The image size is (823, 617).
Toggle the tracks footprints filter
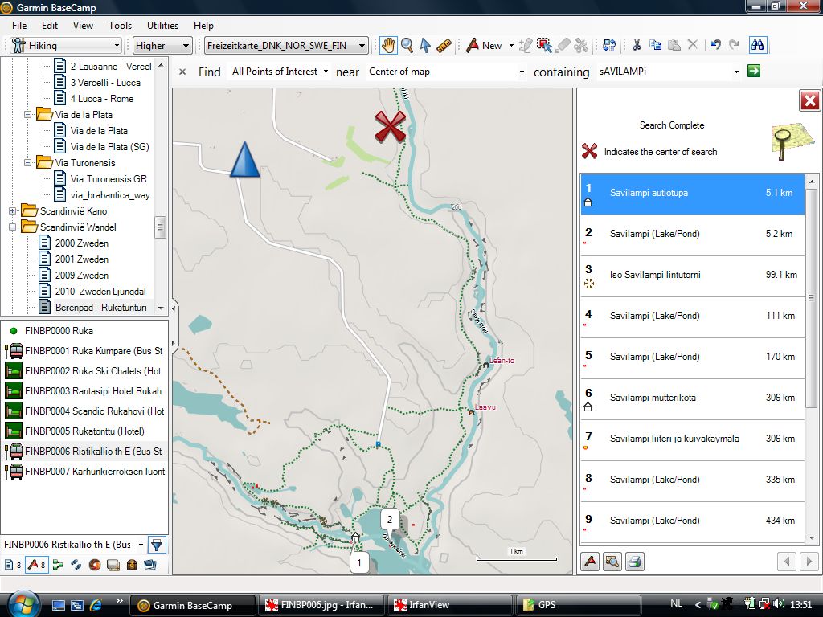(x=76, y=565)
